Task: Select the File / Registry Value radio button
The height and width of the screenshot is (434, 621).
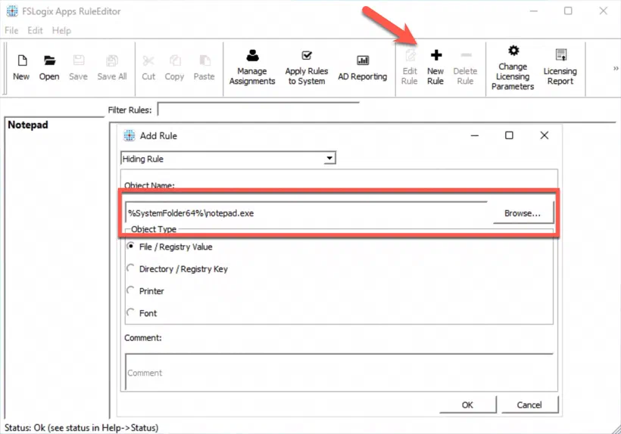Action: [x=130, y=246]
